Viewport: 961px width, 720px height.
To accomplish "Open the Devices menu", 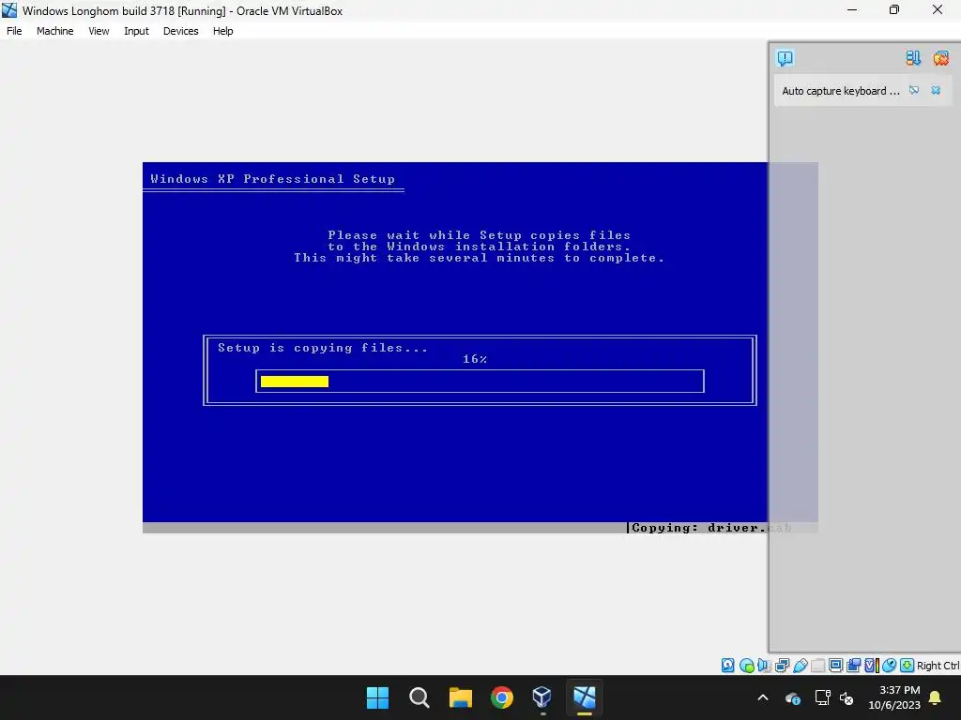I will pos(180,31).
